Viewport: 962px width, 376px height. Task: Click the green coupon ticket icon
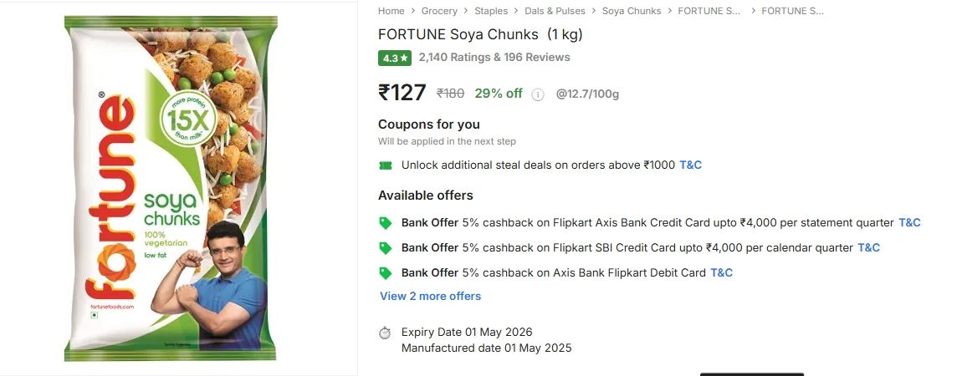[x=385, y=165]
